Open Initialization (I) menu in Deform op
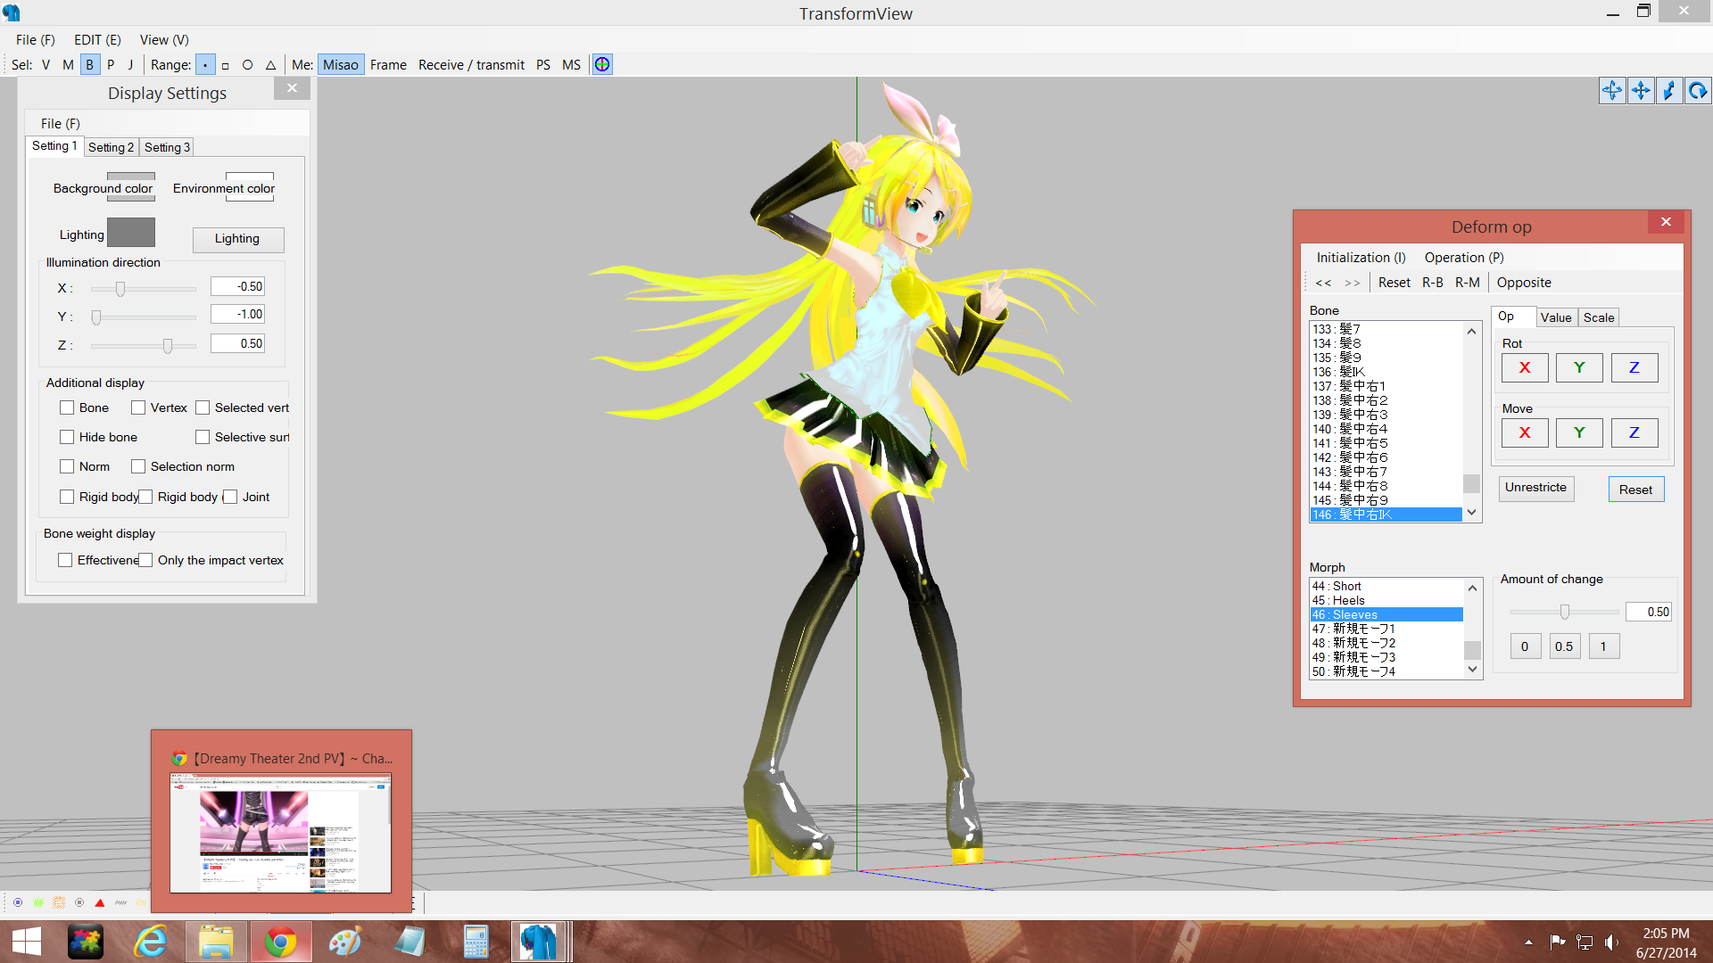Image resolution: width=1713 pixels, height=963 pixels. (x=1361, y=257)
